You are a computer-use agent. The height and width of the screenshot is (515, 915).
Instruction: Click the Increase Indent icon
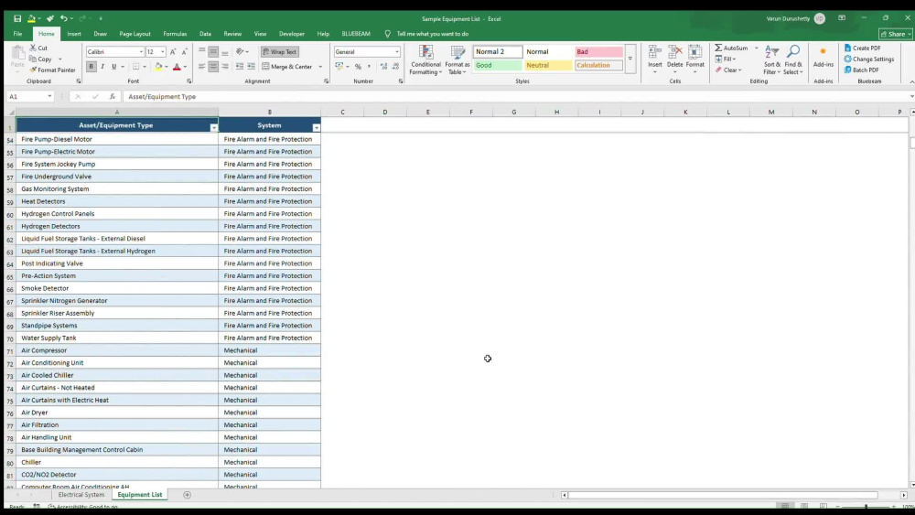click(251, 67)
